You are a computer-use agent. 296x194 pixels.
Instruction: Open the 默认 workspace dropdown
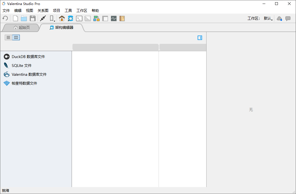[268, 18]
